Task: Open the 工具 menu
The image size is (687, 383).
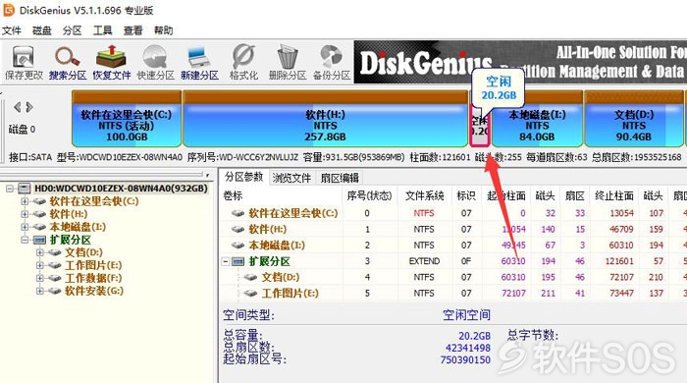Action: pos(102,30)
